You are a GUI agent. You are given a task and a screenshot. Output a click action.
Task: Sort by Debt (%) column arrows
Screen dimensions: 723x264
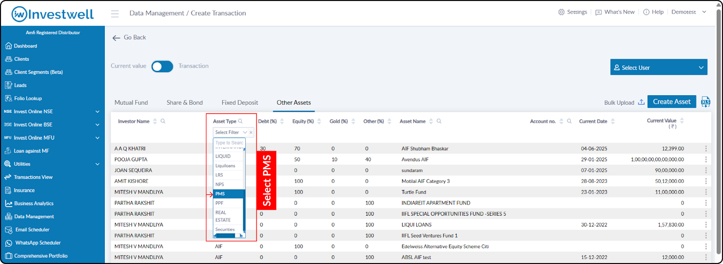pos(282,121)
